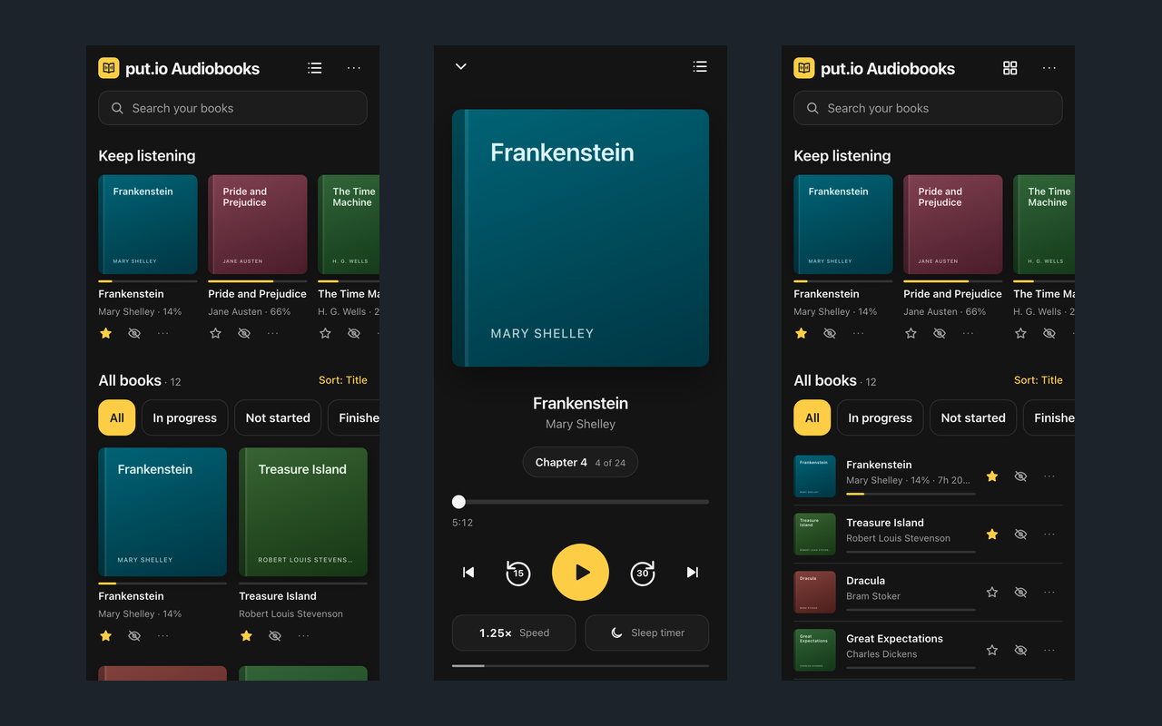The width and height of the screenshot is (1162, 726).
Task: Hide Dracula with its eye icon
Action: [1020, 592]
